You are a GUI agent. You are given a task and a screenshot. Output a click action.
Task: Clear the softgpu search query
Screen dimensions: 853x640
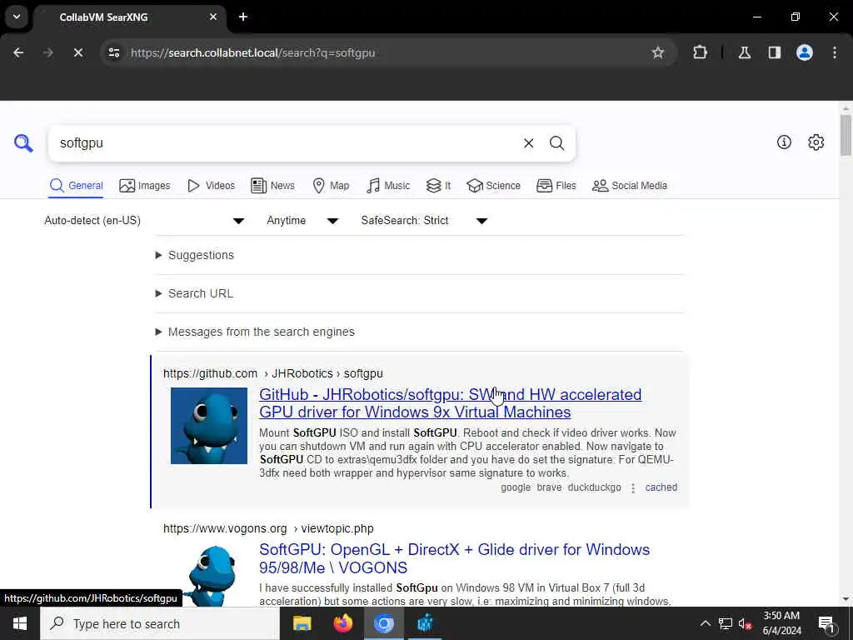coord(528,143)
